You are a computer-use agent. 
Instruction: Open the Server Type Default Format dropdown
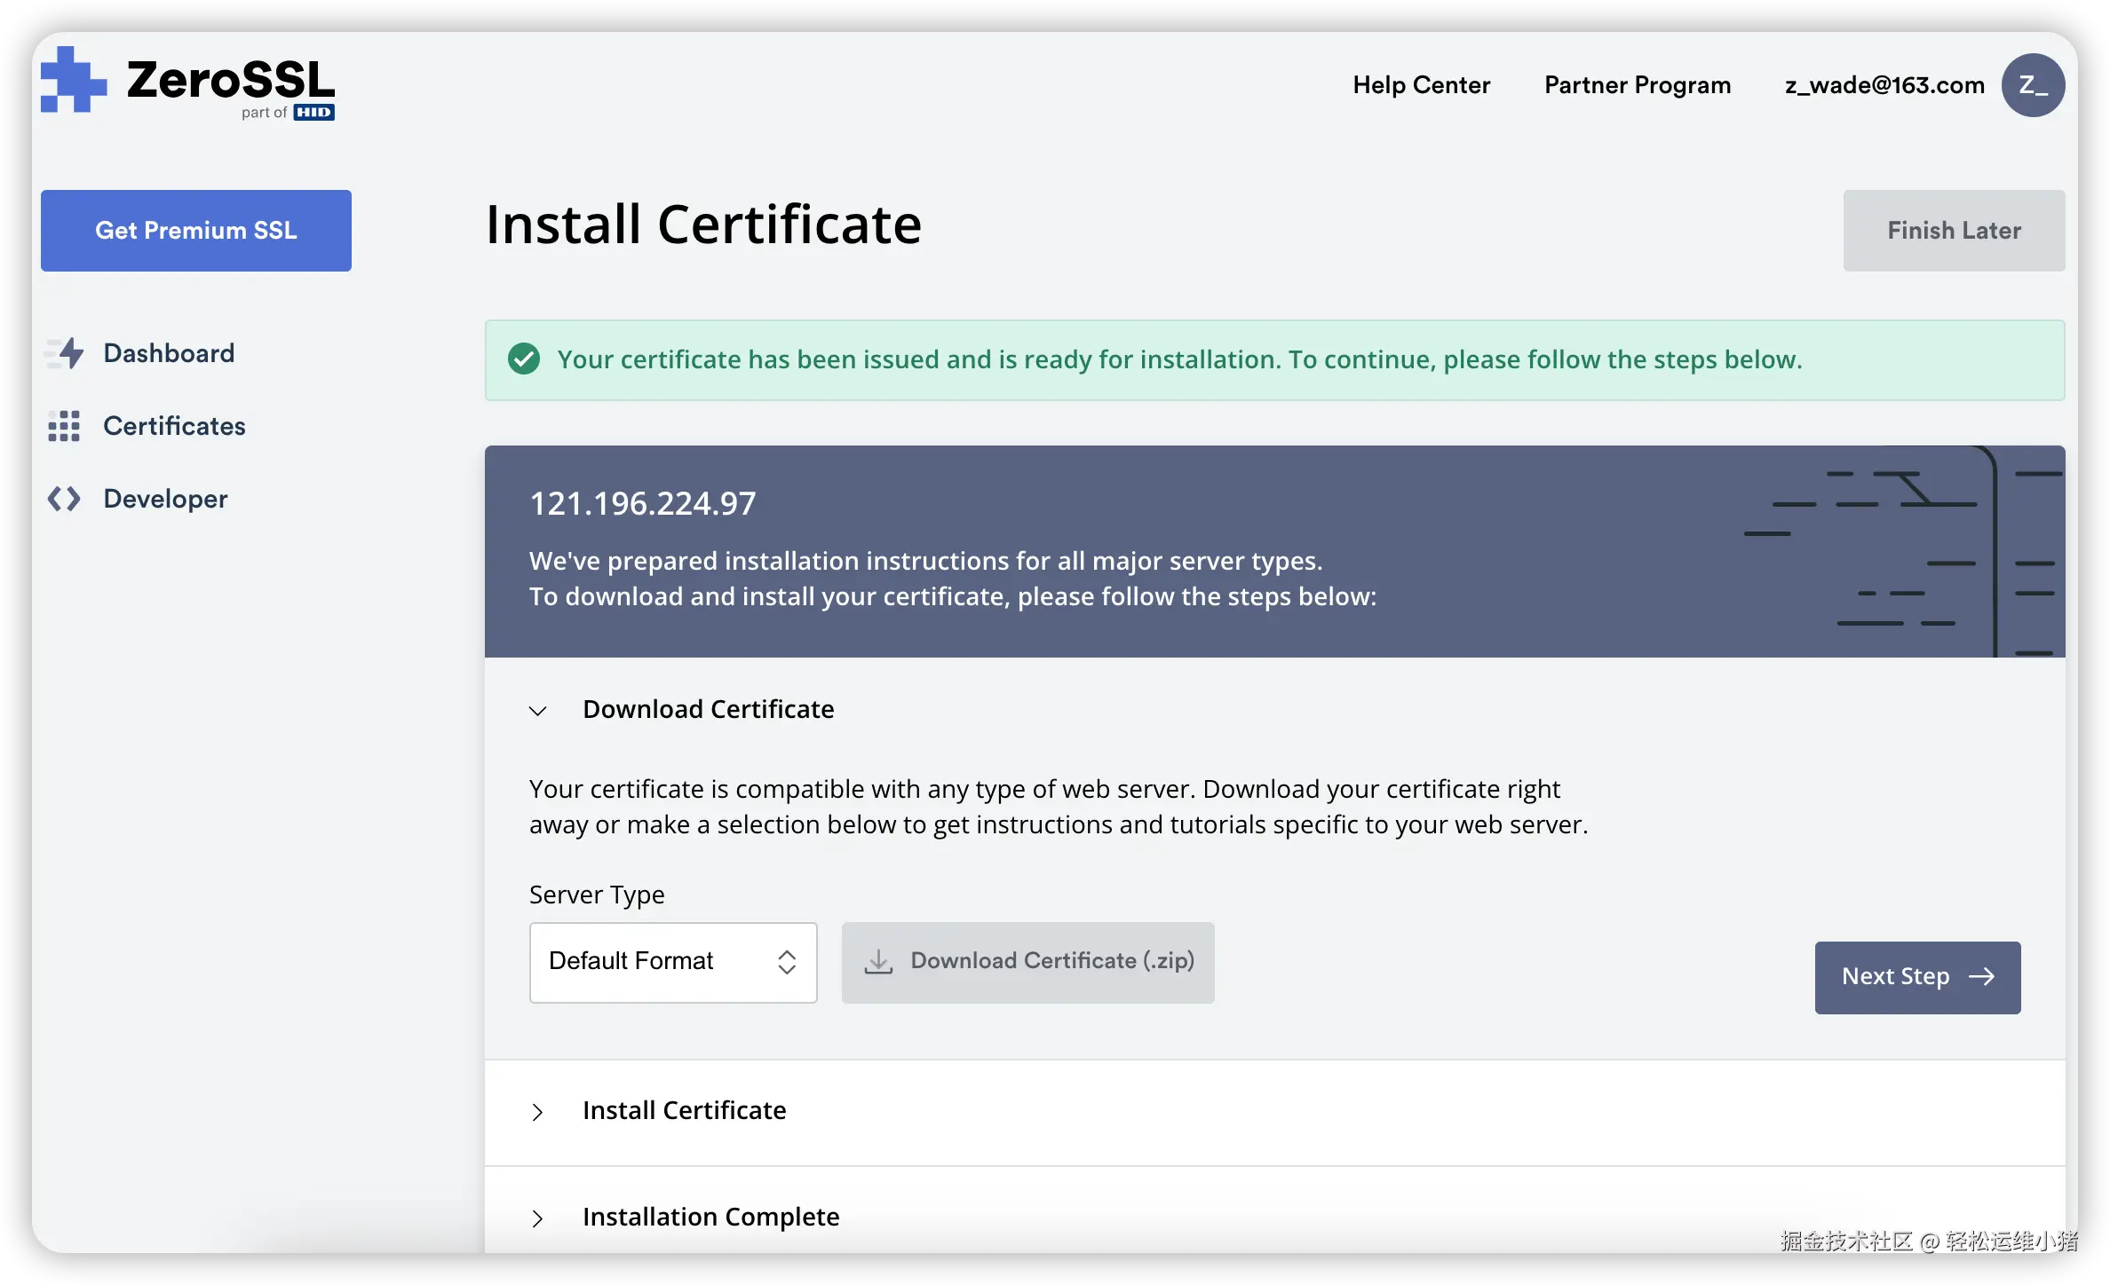click(x=673, y=963)
